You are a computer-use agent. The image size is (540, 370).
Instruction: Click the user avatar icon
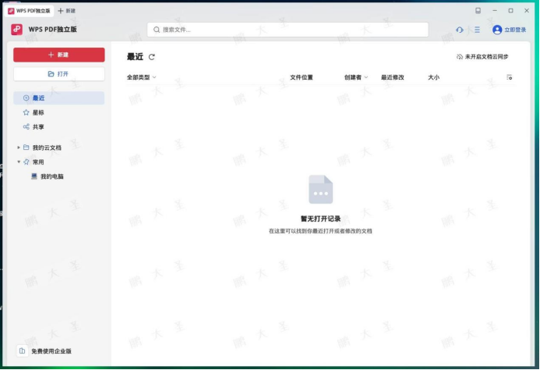pyautogui.click(x=497, y=30)
